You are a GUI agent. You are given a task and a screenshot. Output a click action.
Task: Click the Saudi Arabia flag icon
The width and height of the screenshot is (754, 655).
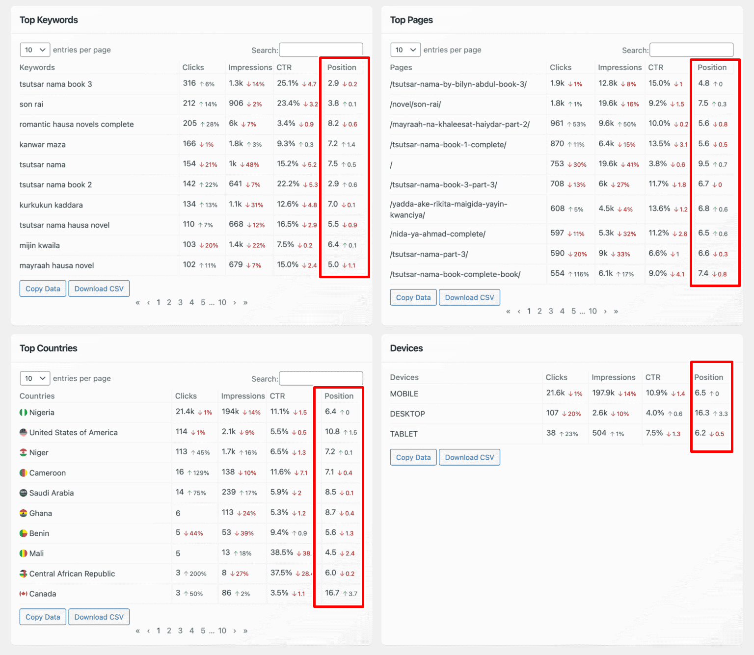point(23,493)
